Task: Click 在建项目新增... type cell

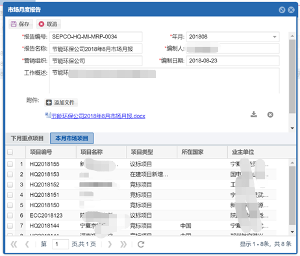Action: [149, 174]
